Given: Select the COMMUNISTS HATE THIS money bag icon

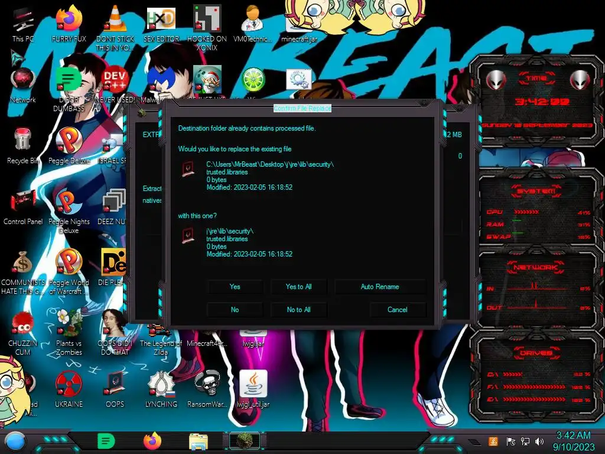Looking at the screenshot, I should point(23,273).
